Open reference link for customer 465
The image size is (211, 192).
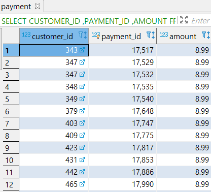click(82, 184)
